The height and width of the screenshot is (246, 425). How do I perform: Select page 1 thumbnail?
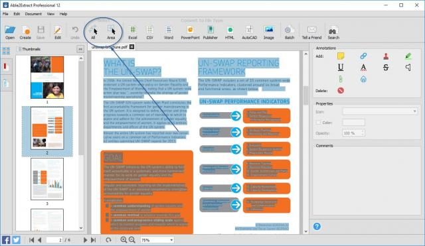pos(47,78)
